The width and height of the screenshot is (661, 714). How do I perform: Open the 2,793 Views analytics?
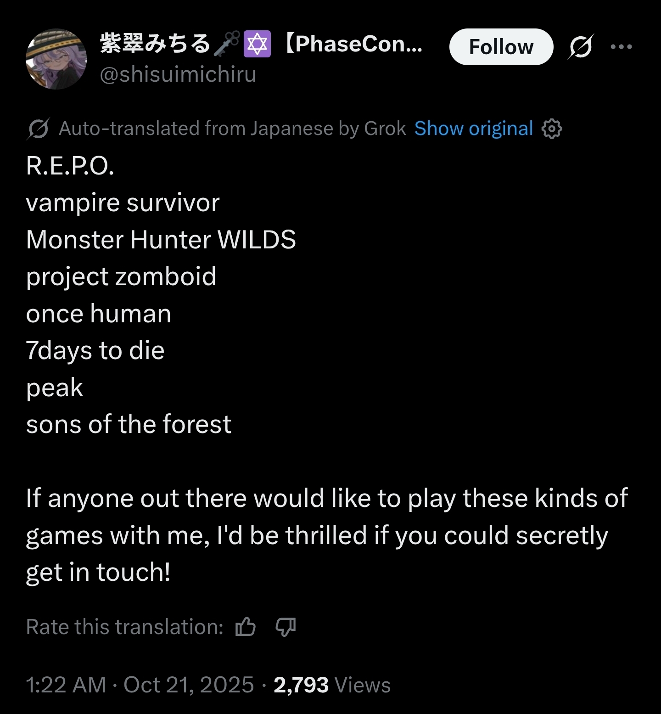point(332,685)
